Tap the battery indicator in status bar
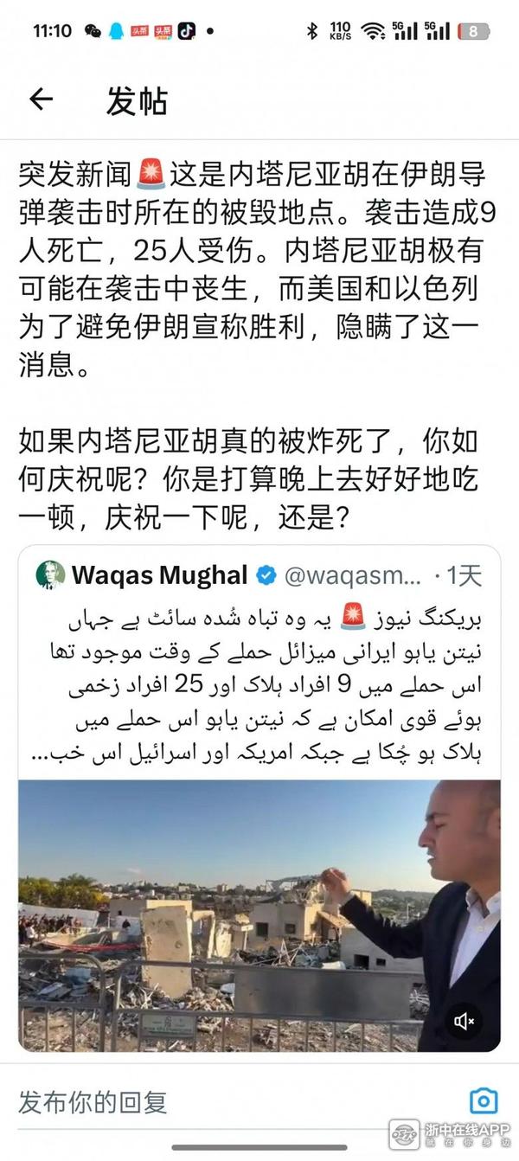The image size is (519, 1161). coord(473,31)
